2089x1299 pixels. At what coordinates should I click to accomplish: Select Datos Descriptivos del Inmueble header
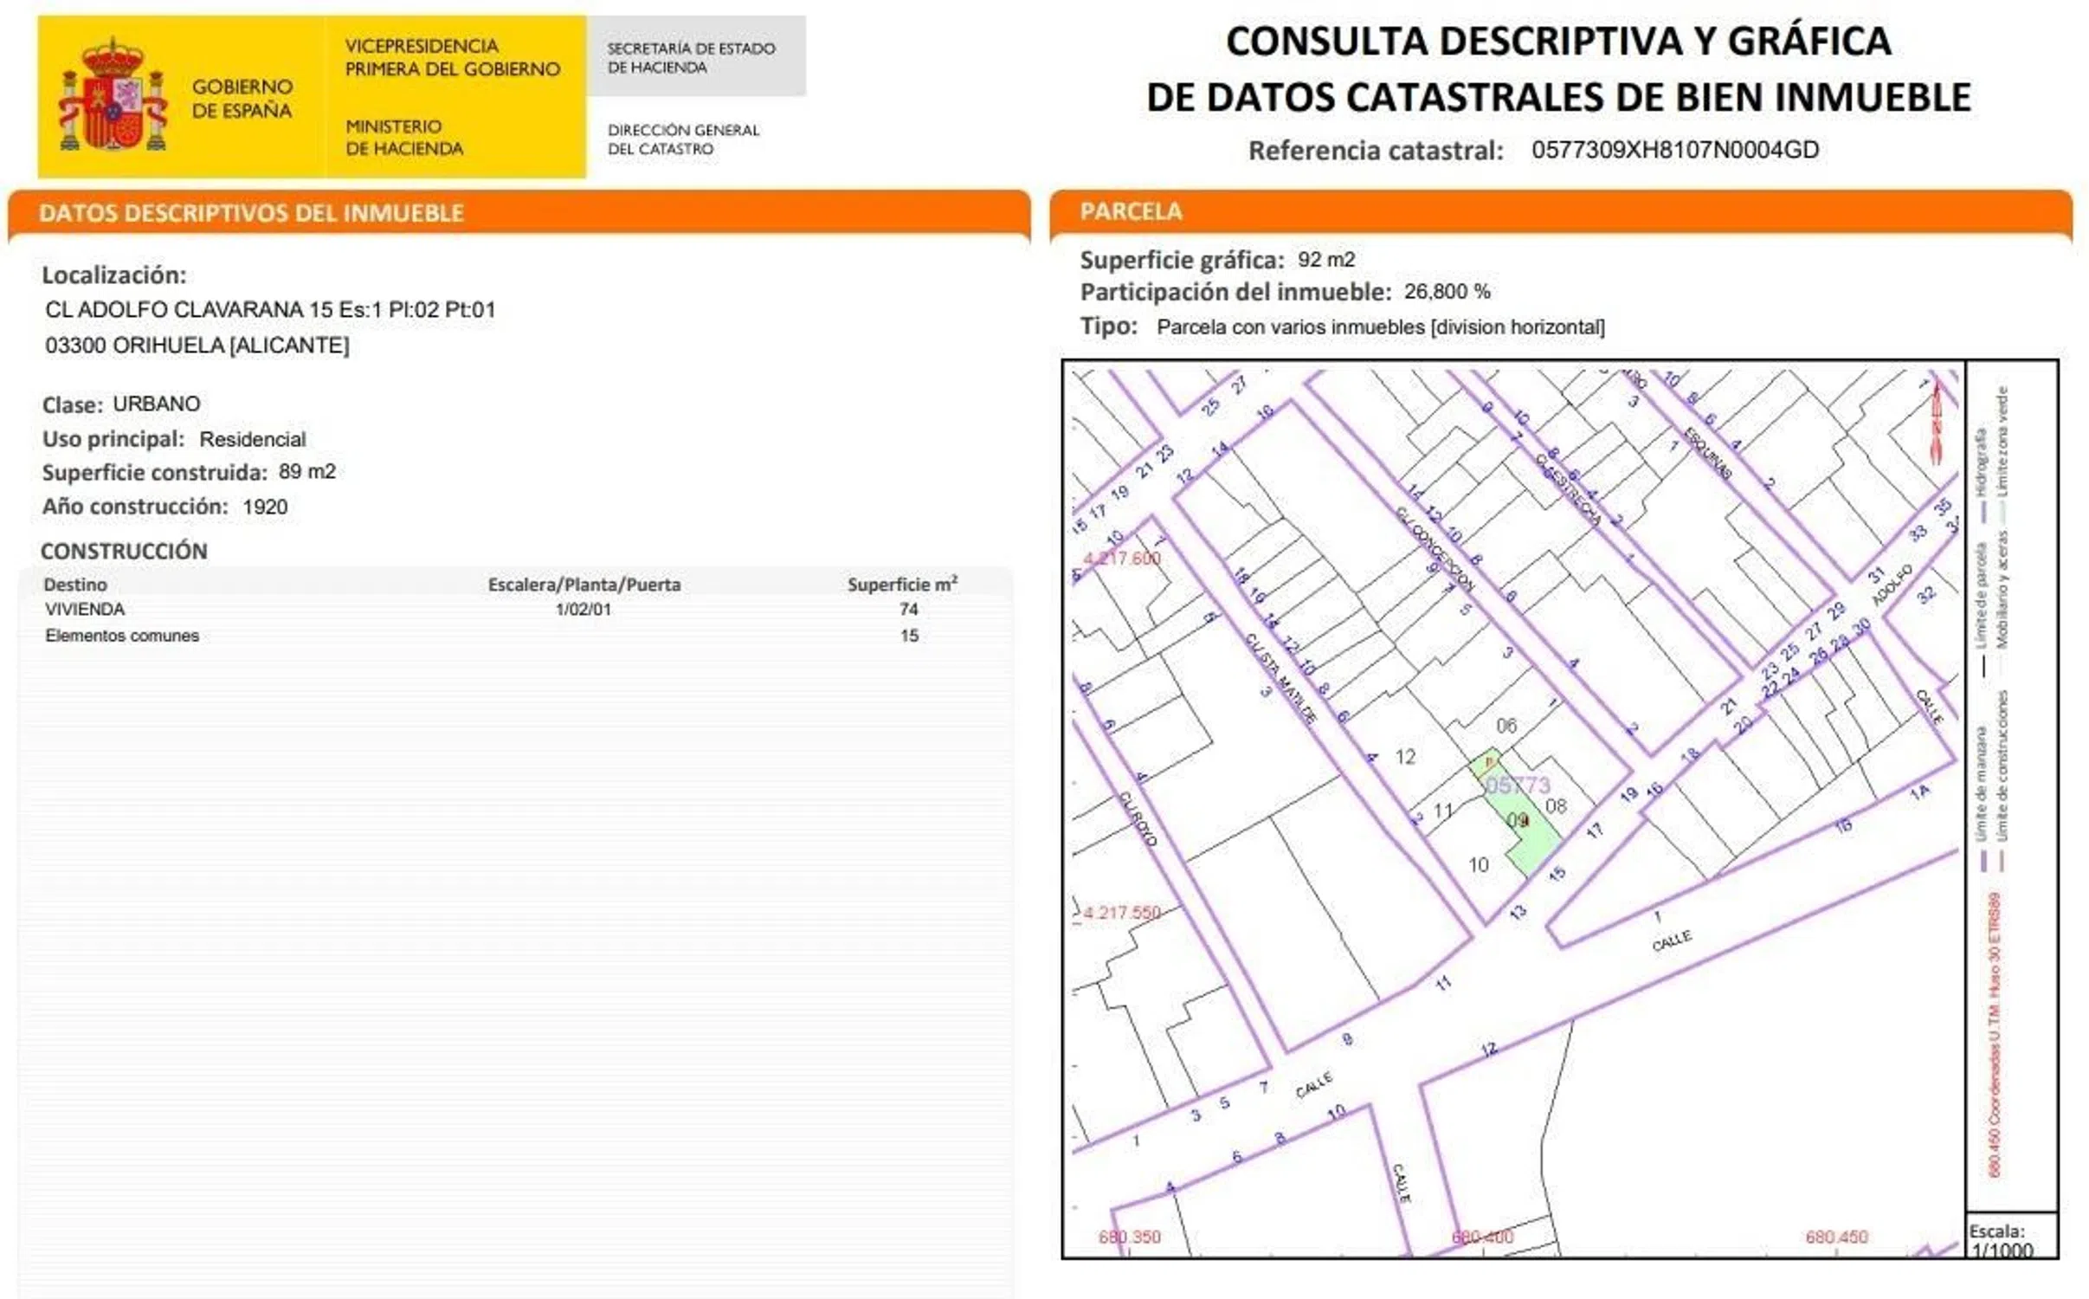coord(251,213)
